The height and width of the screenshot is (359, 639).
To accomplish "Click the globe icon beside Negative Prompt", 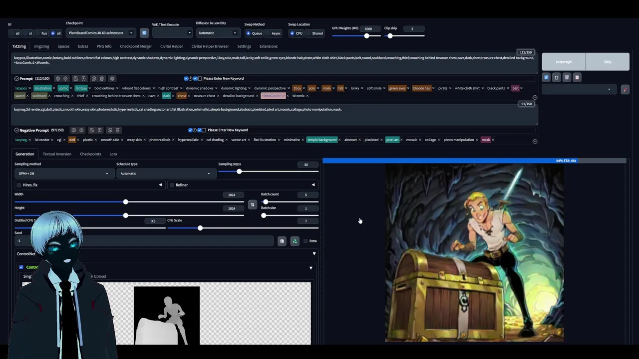I will [x=73, y=130].
